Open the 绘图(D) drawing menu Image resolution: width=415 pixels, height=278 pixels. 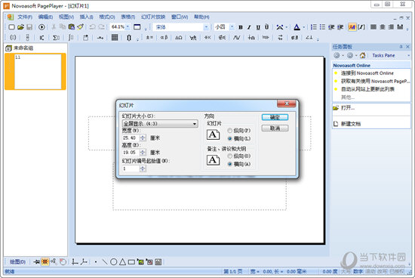coord(17,262)
